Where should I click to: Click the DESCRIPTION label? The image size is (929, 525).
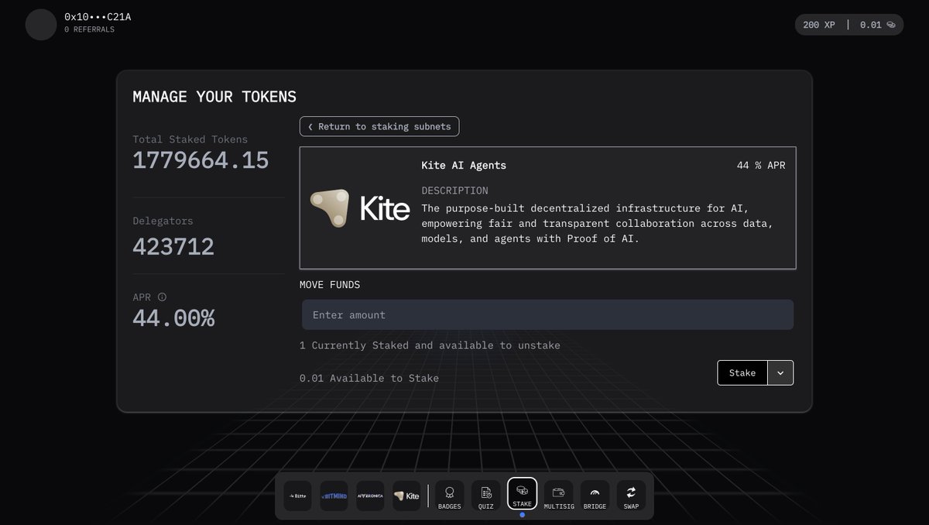coord(454,190)
